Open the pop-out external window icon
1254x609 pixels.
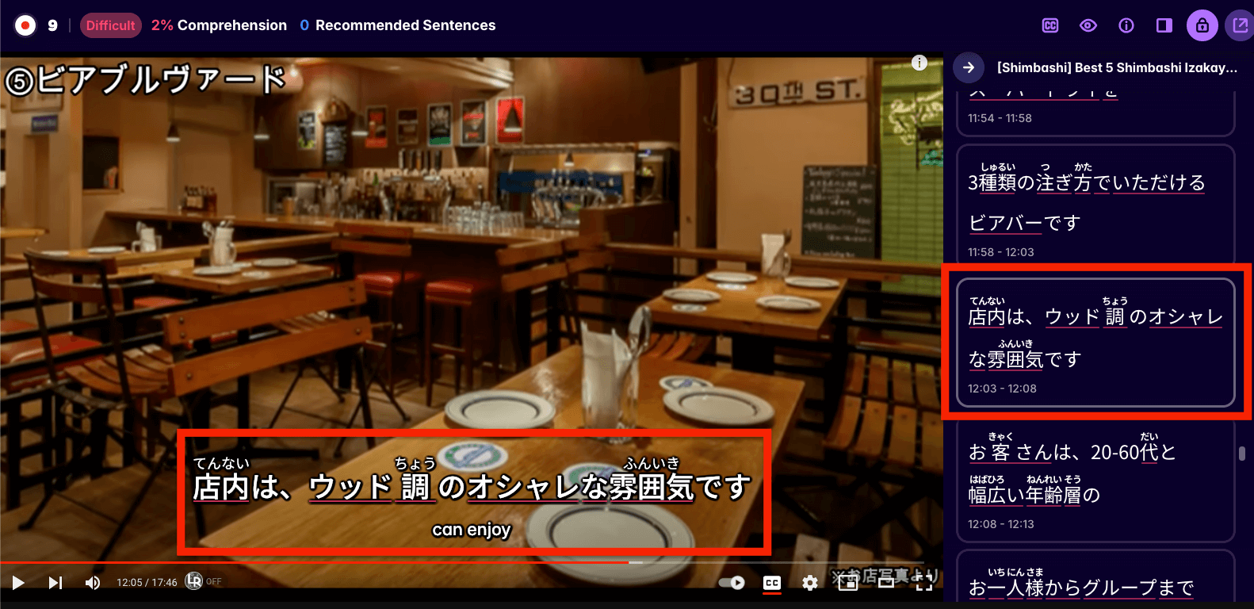(x=1240, y=25)
